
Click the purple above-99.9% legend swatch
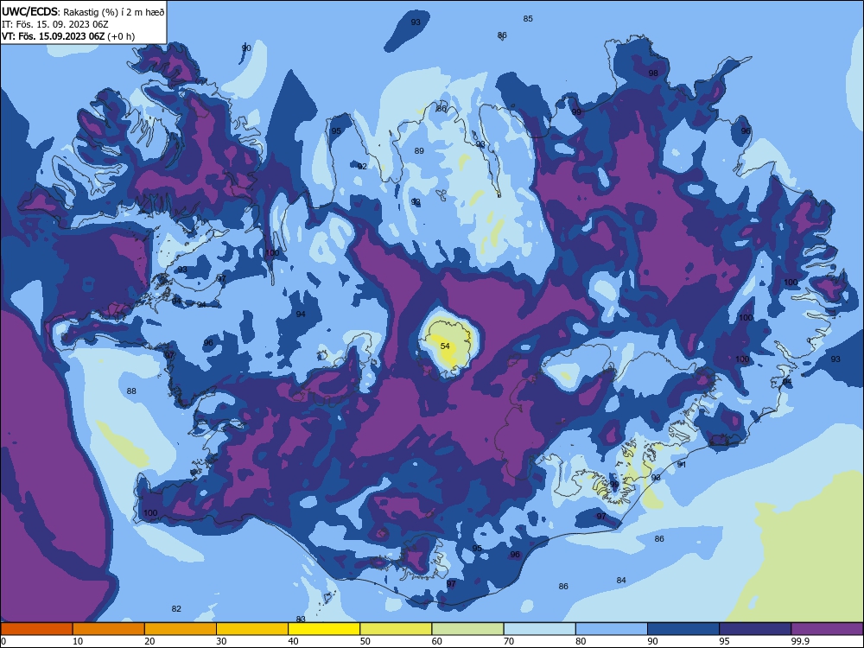click(x=827, y=629)
